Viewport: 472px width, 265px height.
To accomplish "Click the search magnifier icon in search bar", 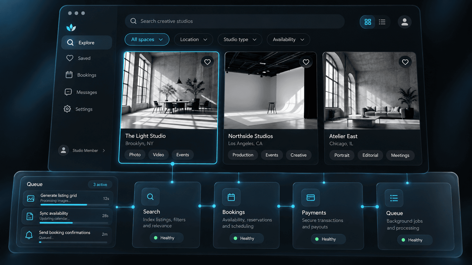I will click(x=134, y=21).
